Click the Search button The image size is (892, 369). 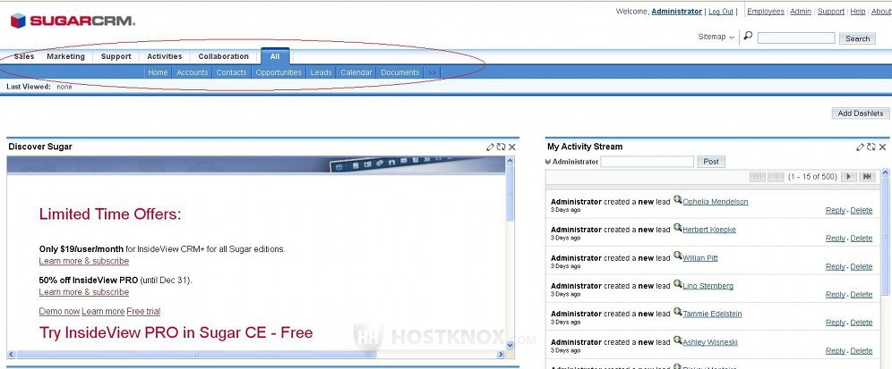coord(857,38)
